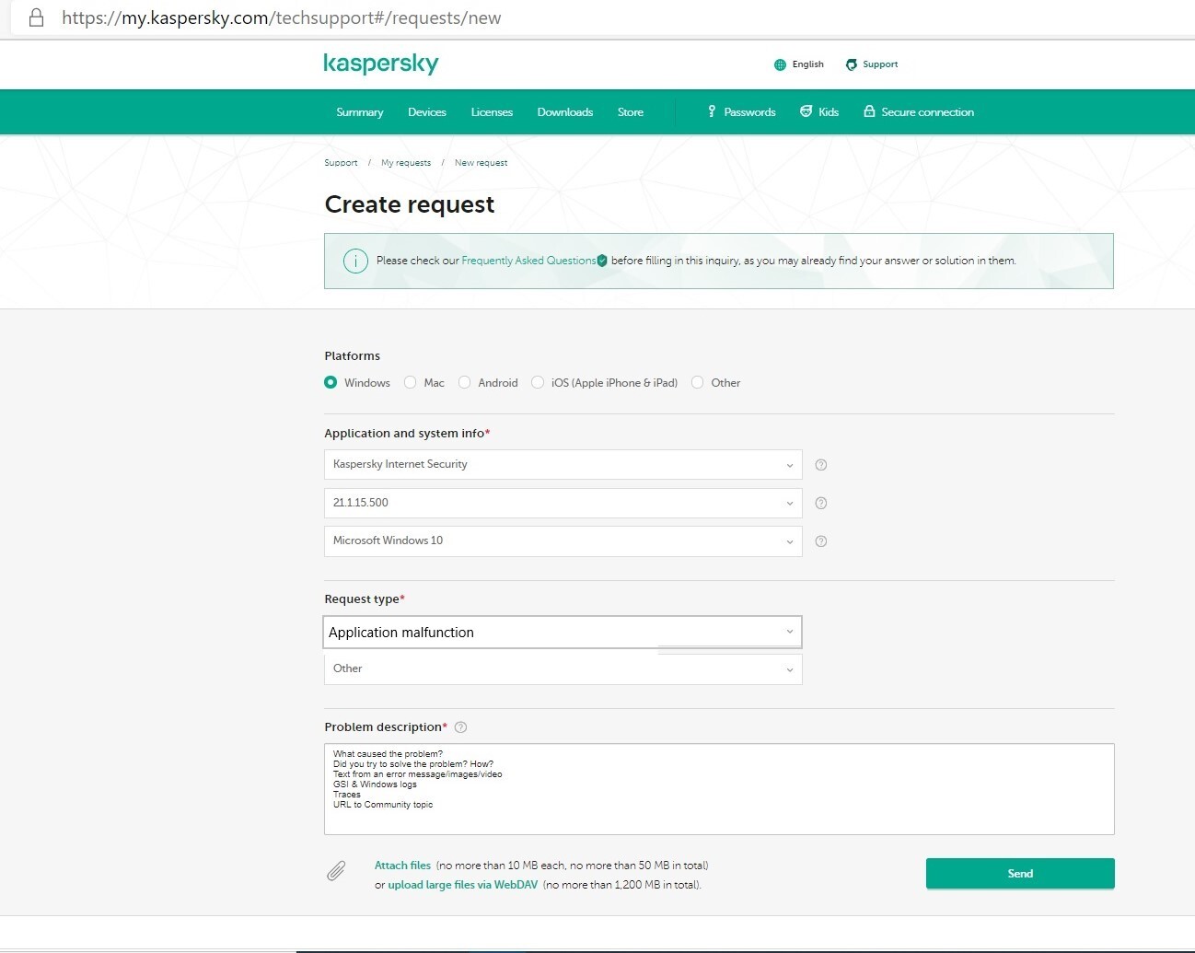This screenshot has width=1195, height=953.
Task: Click the Support header icon
Action: click(852, 64)
